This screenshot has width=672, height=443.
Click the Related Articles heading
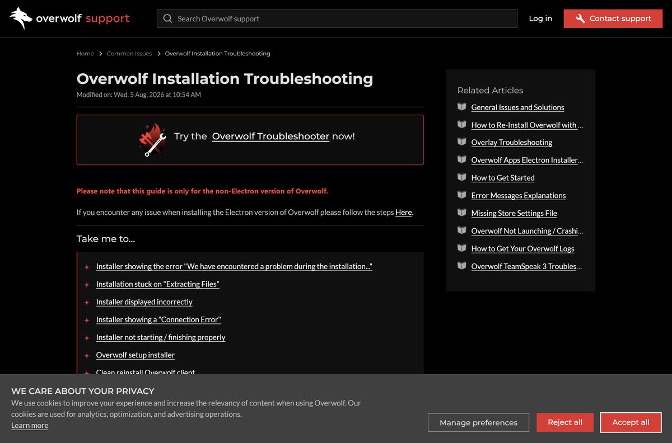(x=490, y=90)
